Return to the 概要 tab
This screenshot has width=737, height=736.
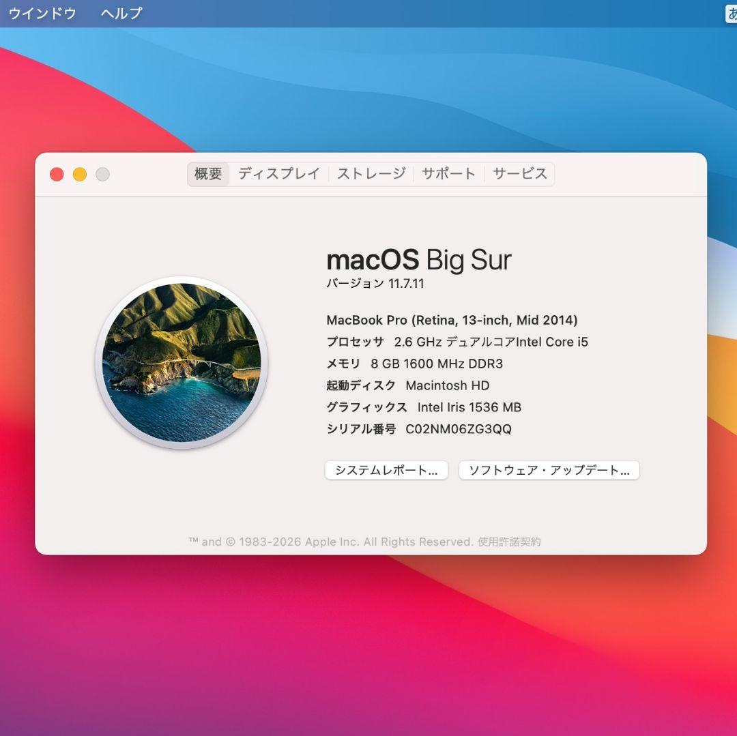[x=207, y=174]
